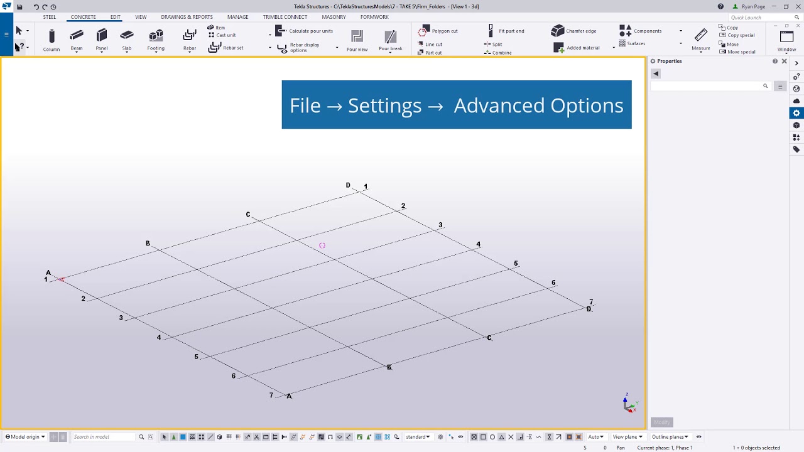The height and width of the screenshot is (452, 804).
Task: Click Copy special command
Action: [x=737, y=35]
